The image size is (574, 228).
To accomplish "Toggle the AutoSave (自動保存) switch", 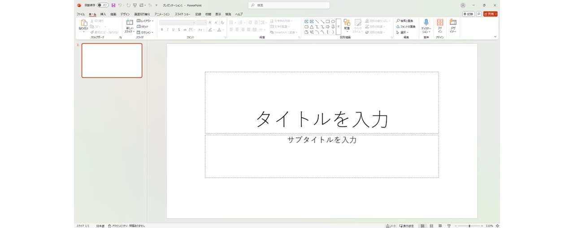I will click(103, 5).
